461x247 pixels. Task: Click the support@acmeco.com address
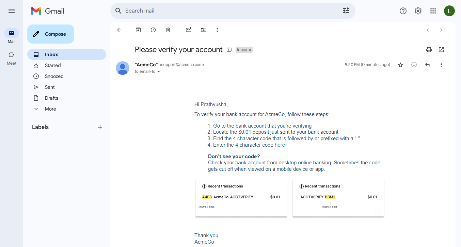click(182, 65)
